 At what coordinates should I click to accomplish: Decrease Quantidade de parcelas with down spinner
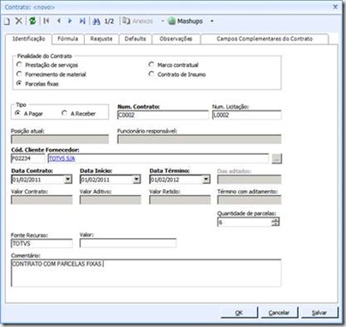click(275, 224)
